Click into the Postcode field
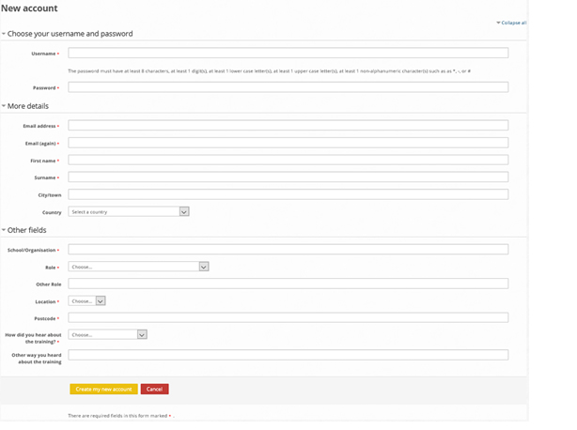The width and height of the screenshot is (577, 430). click(288, 318)
